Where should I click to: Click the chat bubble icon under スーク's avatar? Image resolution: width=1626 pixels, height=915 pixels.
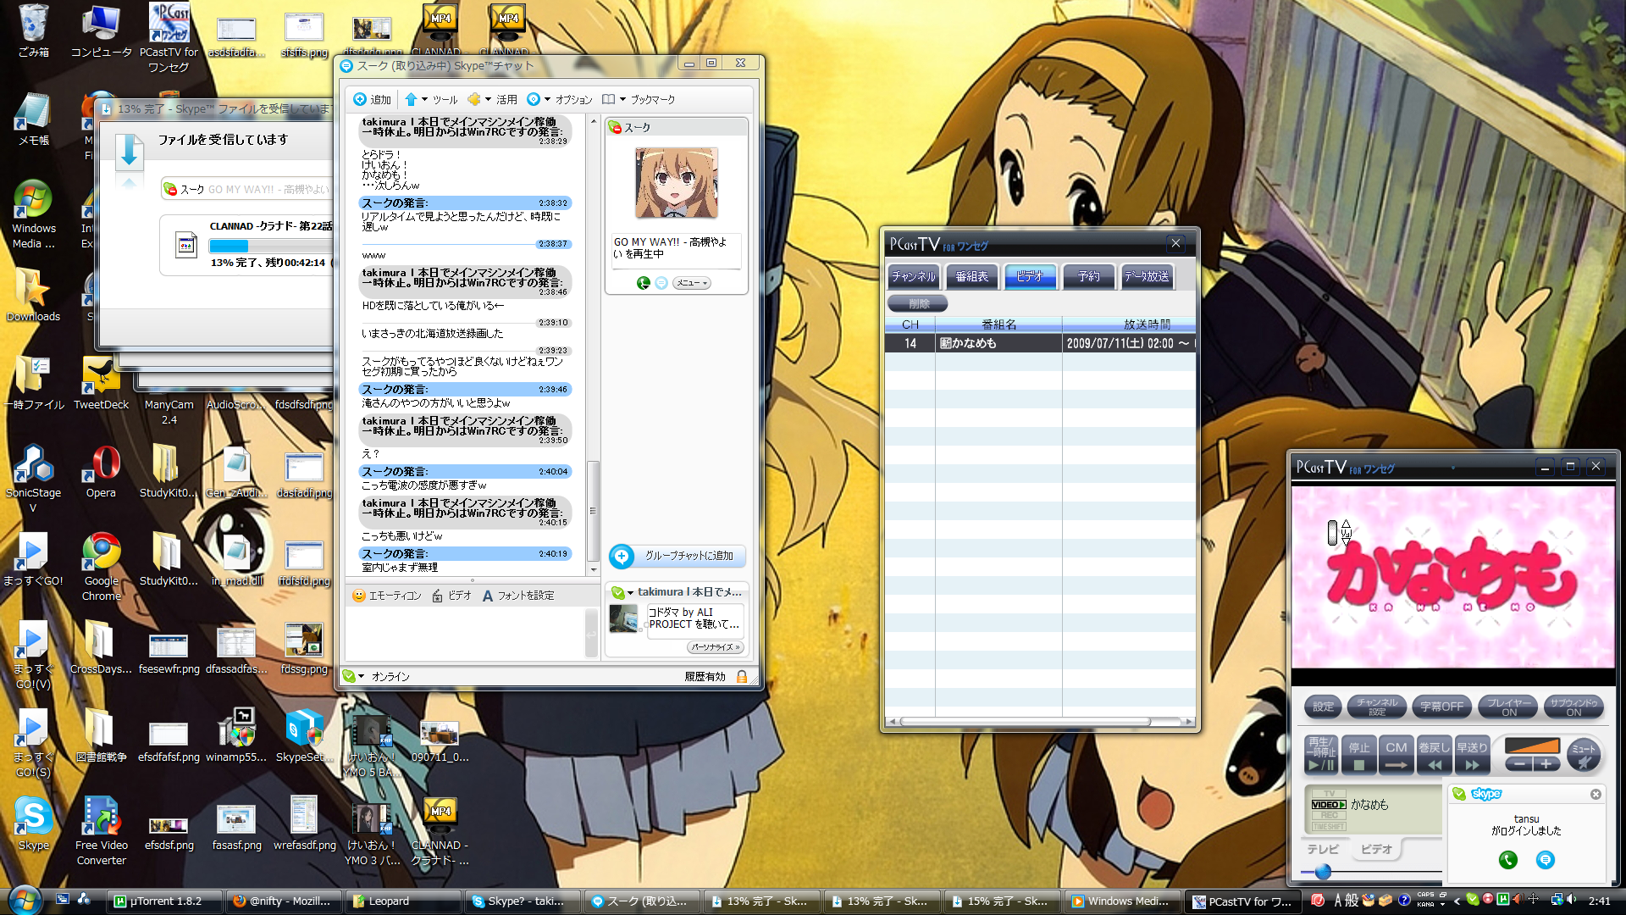click(661, 283)
